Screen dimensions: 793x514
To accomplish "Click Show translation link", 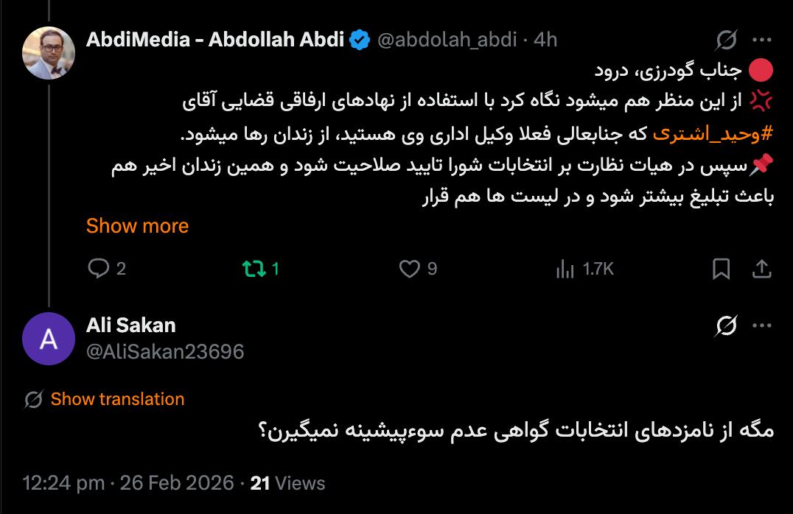I will click(x=117, y=399).
